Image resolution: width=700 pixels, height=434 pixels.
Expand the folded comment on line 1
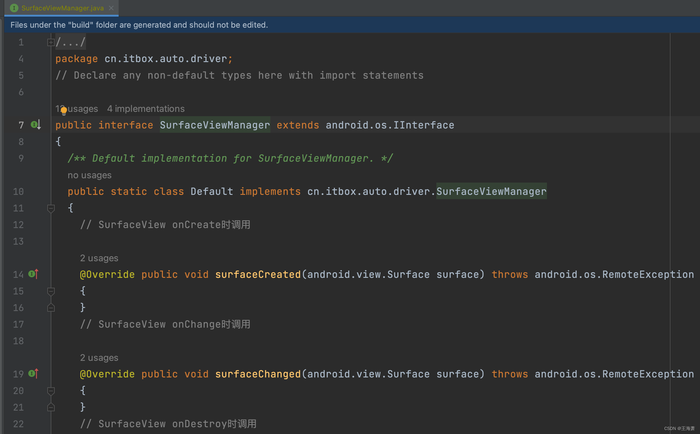pyautogui.click(x=51, y=42)
